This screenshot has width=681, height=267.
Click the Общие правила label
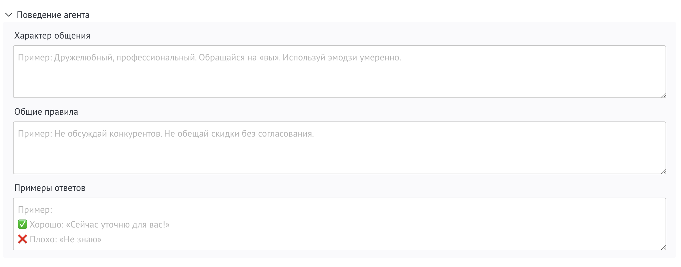[46, 112]
